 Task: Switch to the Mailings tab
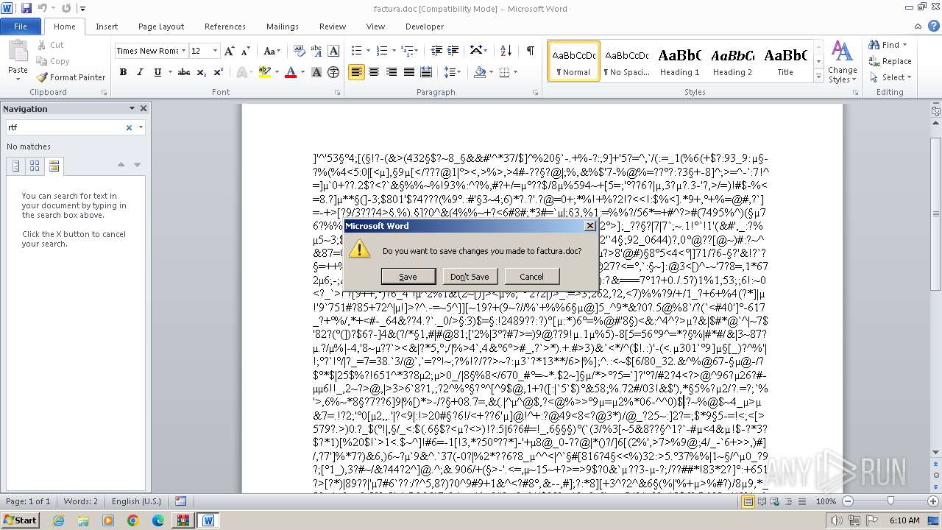(x=283, y=26)
